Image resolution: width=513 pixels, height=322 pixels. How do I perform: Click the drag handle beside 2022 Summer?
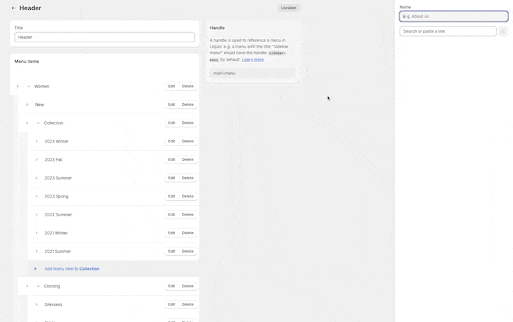37,215
